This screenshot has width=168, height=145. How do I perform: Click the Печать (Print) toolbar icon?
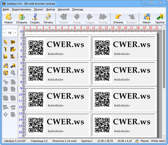click(x=48, y=18)
